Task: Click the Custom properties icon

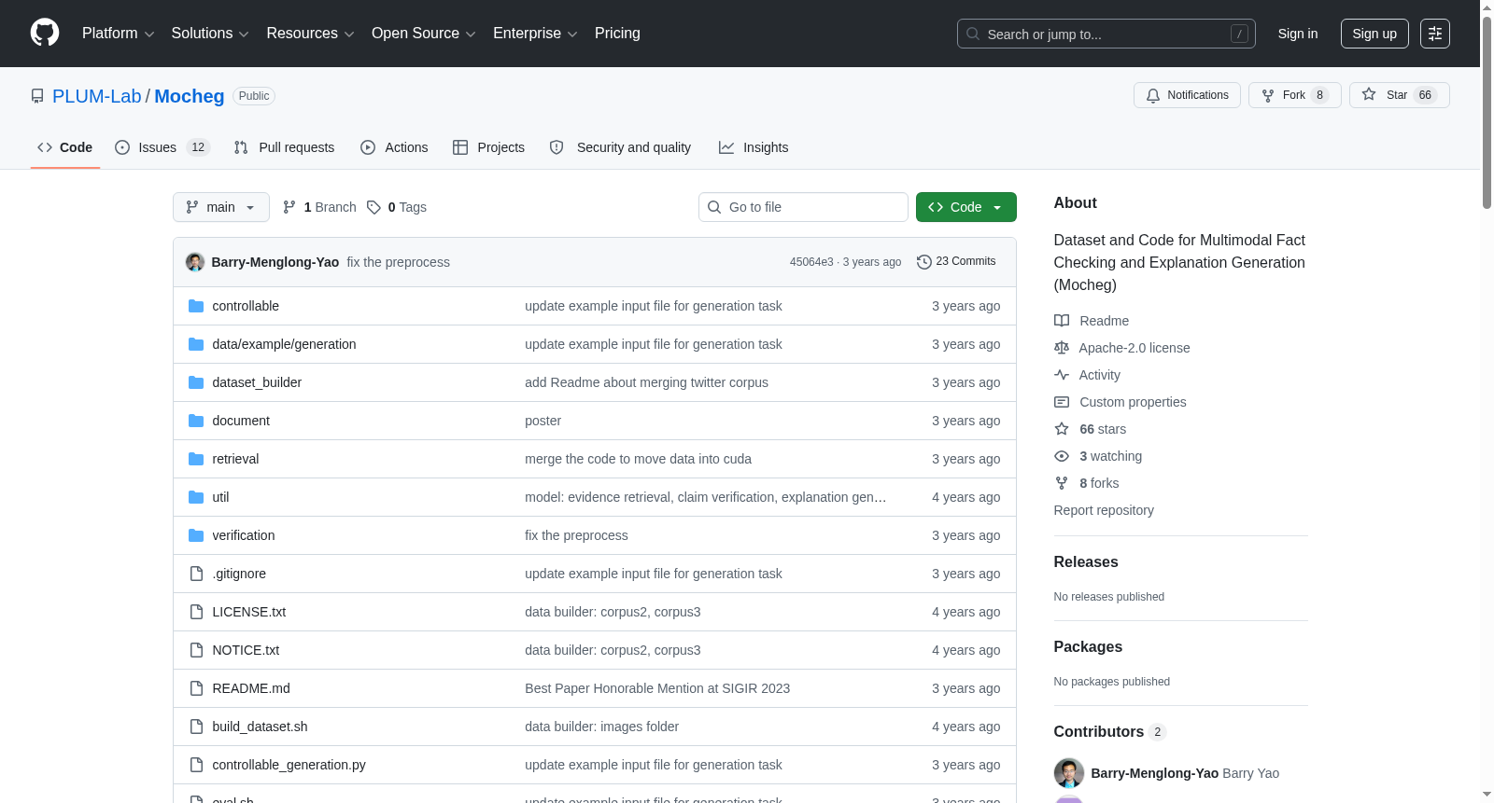Action: pos(1062,402)
